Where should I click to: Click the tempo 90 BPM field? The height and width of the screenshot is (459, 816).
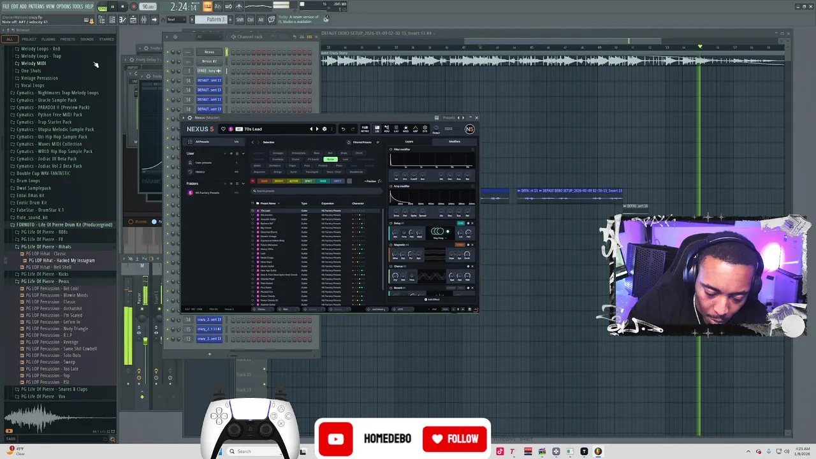coord(148,6)
